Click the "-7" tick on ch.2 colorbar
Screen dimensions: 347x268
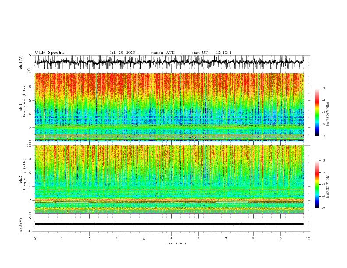click(323, 208)
